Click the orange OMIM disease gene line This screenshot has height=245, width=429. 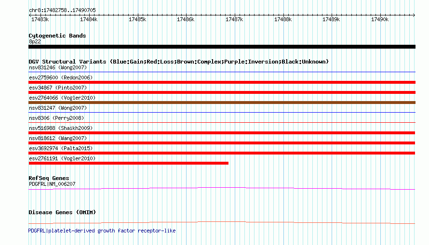tap(222, 222)
